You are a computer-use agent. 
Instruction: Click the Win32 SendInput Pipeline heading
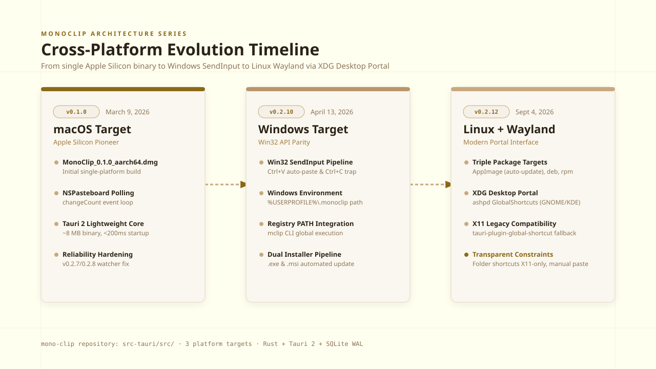coord(310,162)
